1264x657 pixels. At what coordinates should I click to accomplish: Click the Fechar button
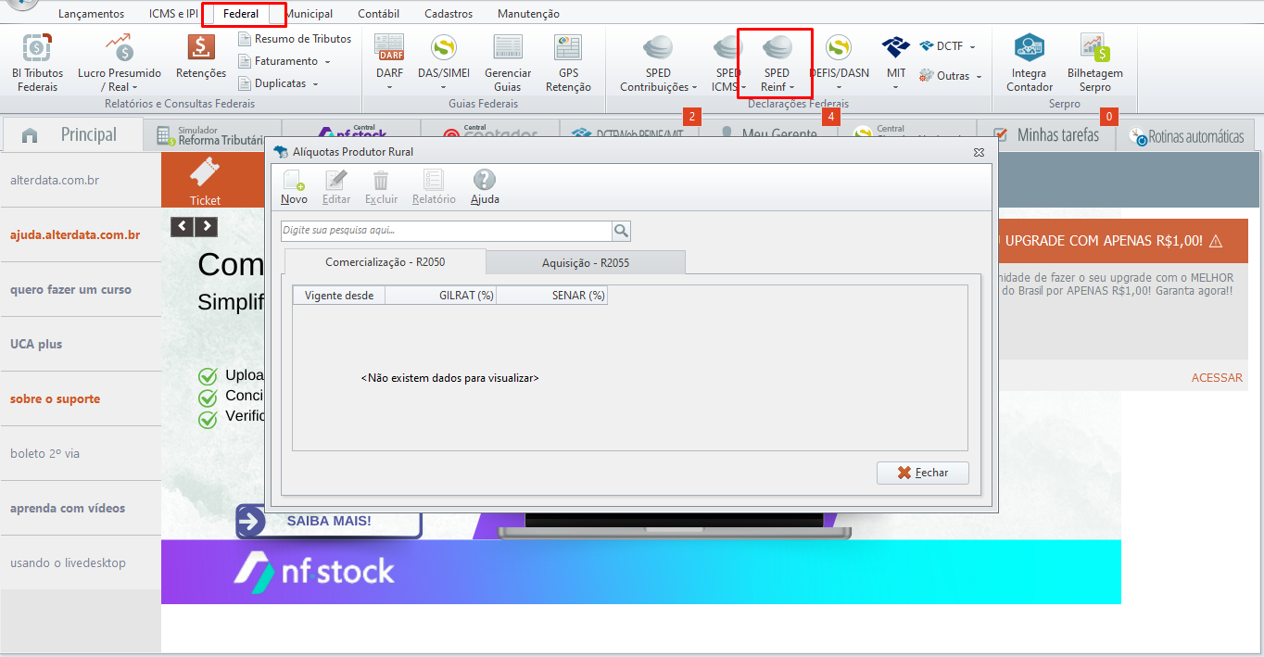click(x=923, y=473)
